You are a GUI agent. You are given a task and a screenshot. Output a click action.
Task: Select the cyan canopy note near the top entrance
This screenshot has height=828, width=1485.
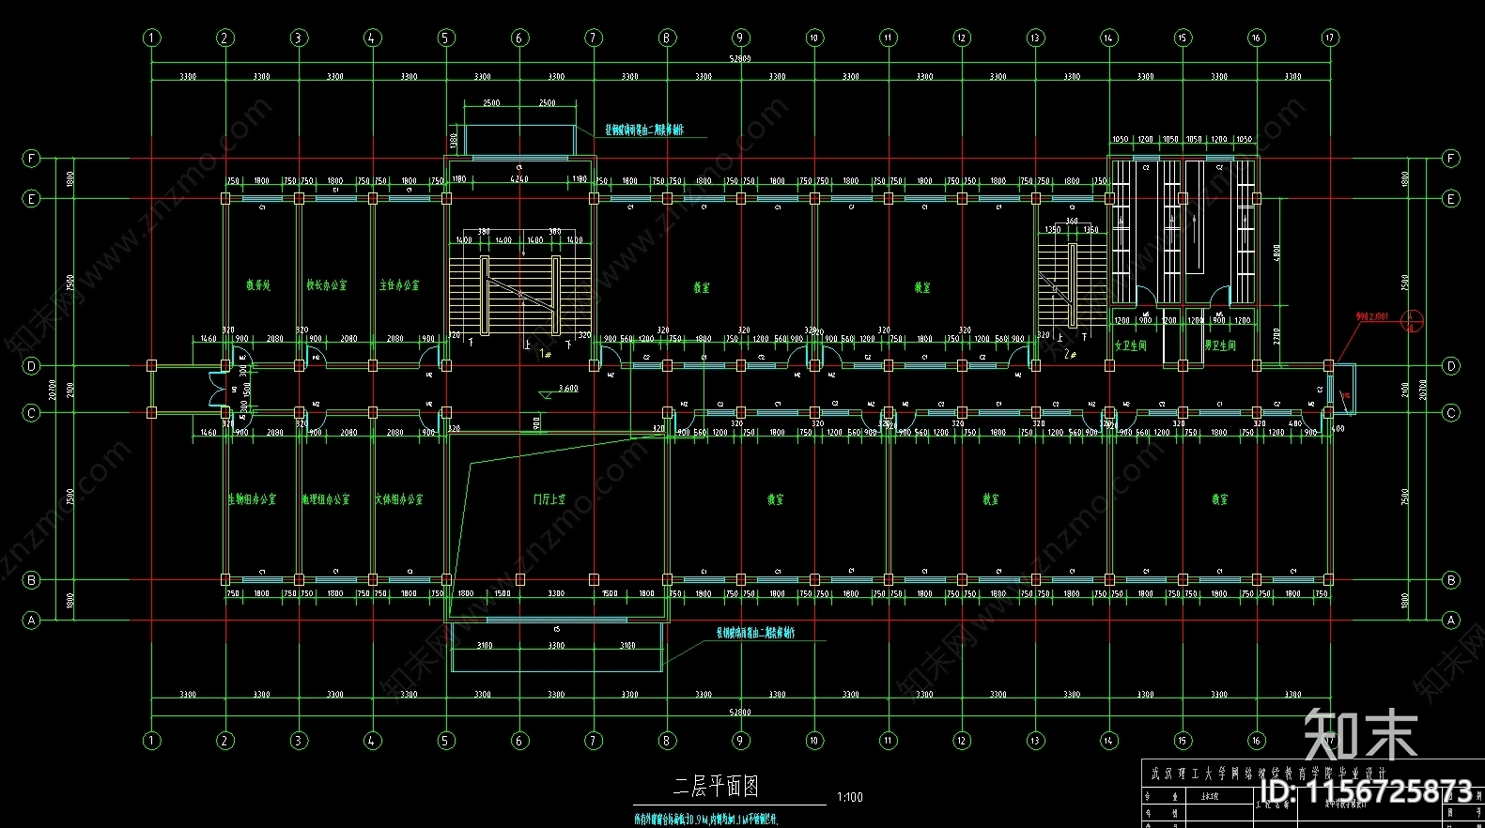pos(644,130)
